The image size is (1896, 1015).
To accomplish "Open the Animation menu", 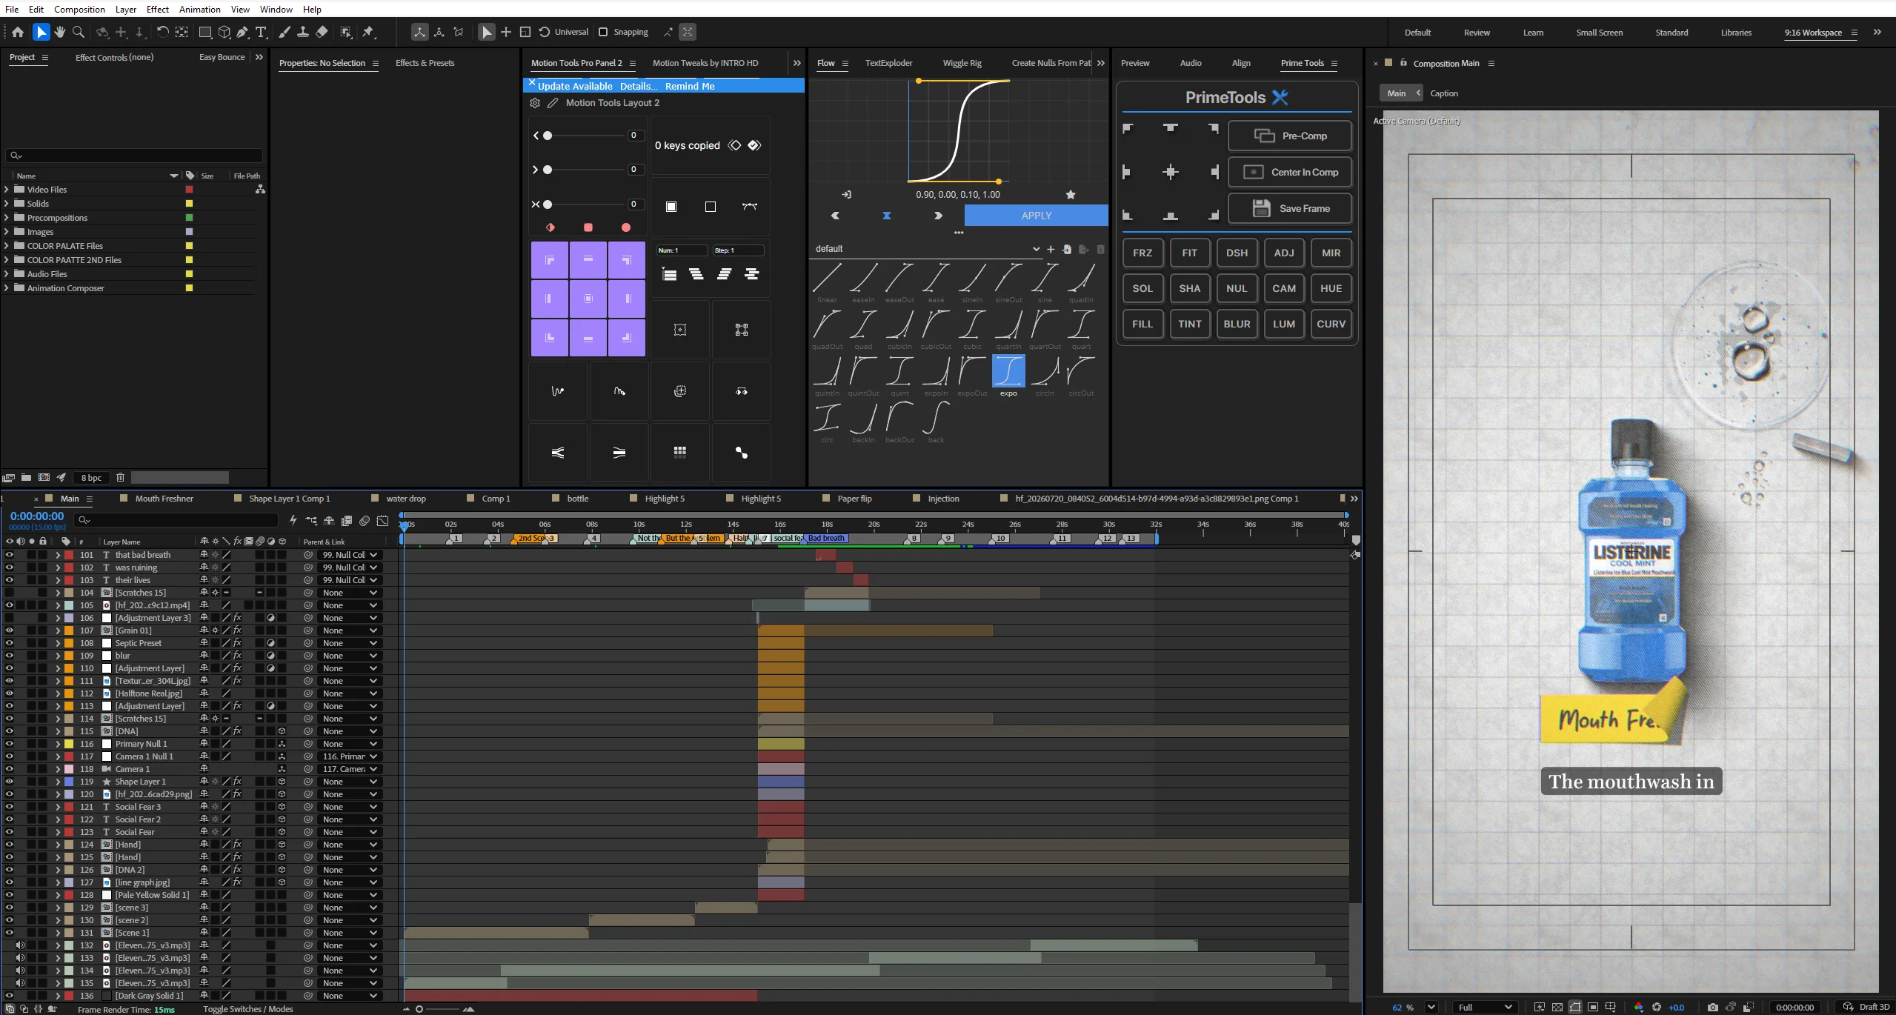I will [x=200, y=9].
